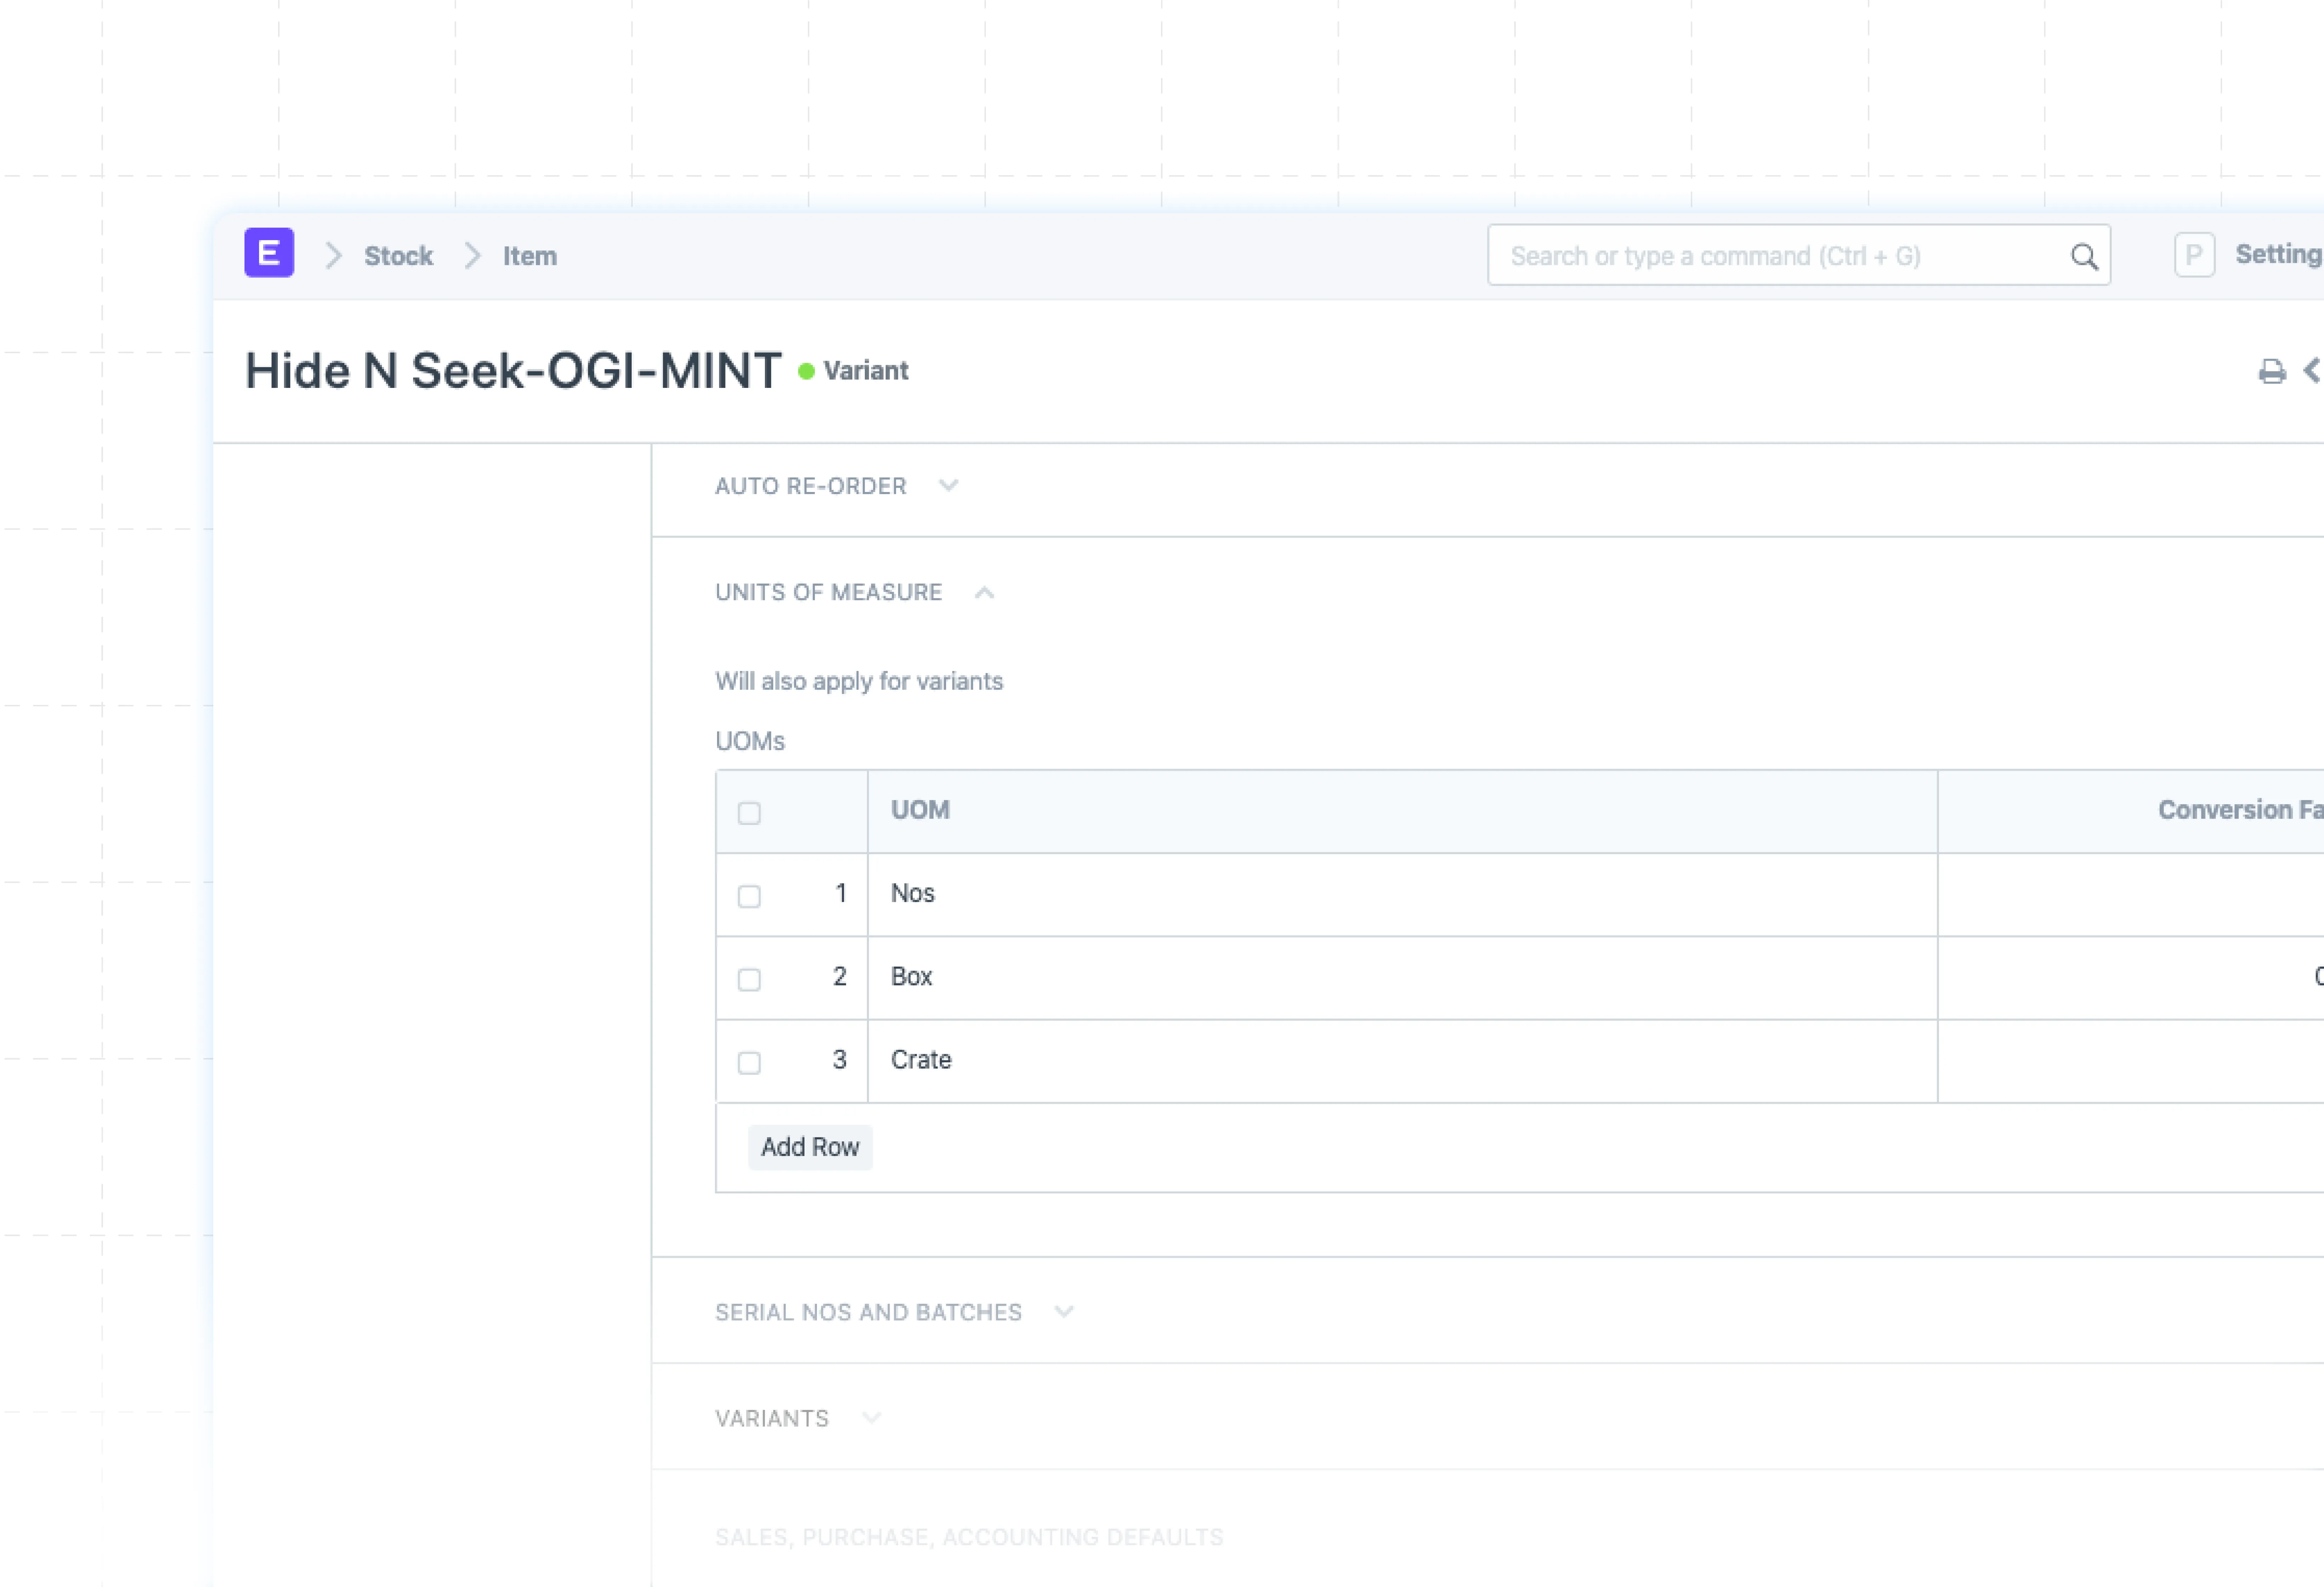Open the Crate UOM row cell
The width and height of the screenshot is (2324, 1587).
coord(1400,1060)
